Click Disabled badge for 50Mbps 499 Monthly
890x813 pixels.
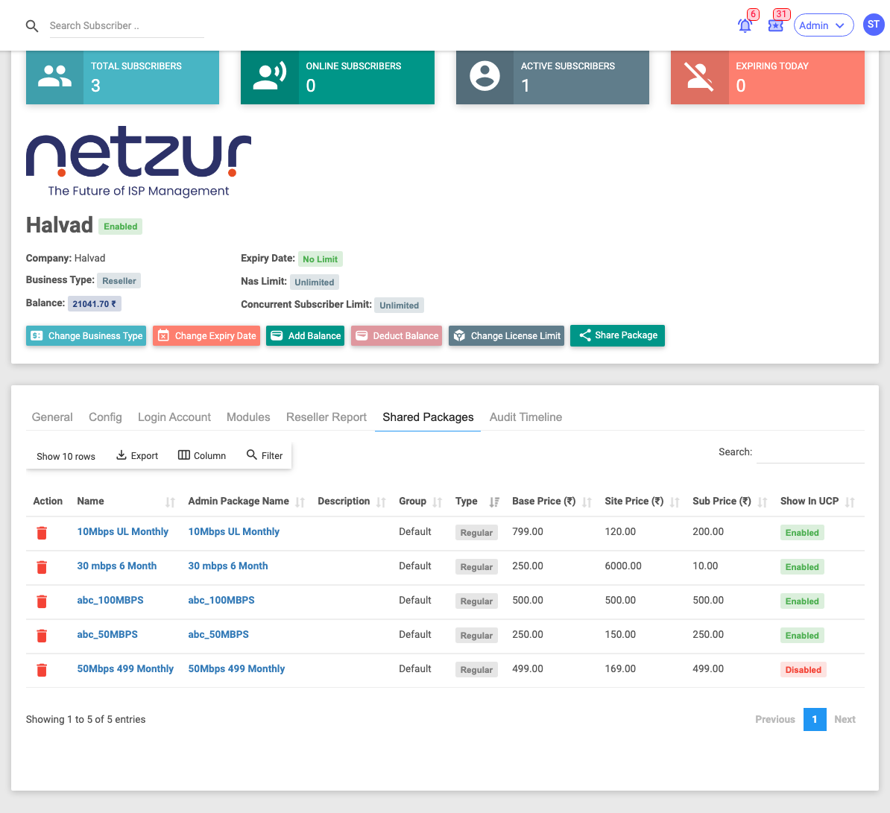pyautogui.click(x=803, y=670)
